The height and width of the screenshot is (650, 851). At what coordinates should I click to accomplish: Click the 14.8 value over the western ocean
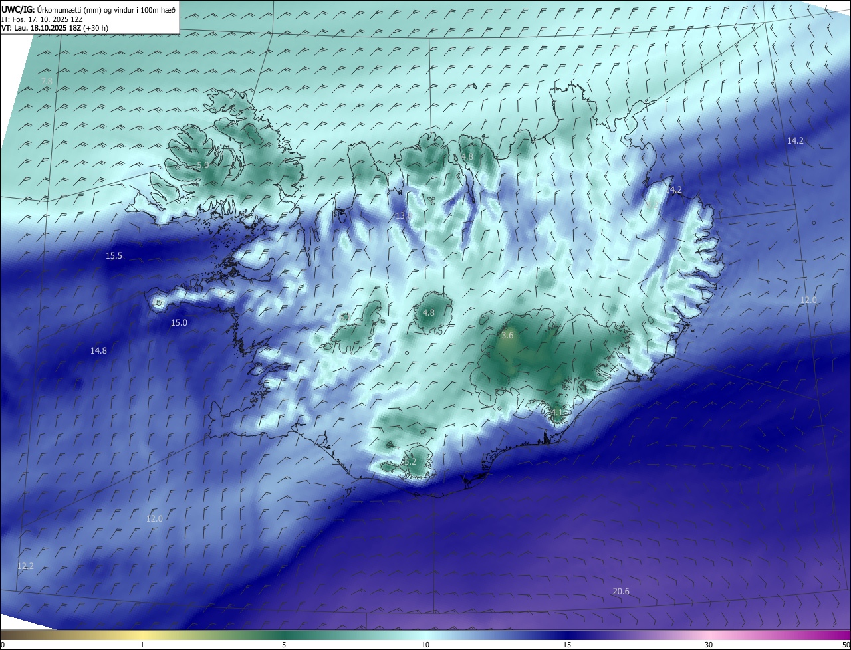(98, 350)
